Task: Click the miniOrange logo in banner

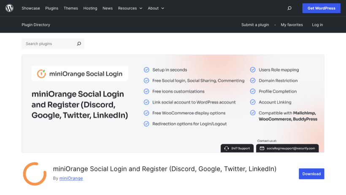Action: click(41, 74)
